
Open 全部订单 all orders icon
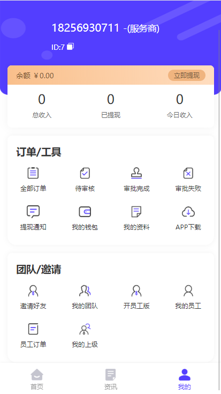click(33, 173)
